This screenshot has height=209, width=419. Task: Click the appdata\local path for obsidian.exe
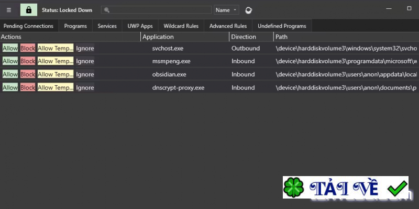tap(346, 74)
